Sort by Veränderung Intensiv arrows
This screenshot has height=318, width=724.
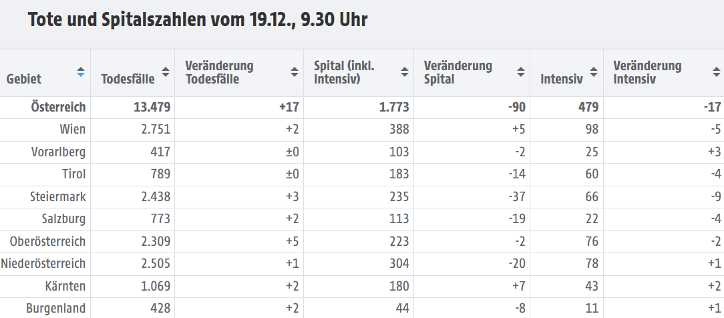coord(713,72)
